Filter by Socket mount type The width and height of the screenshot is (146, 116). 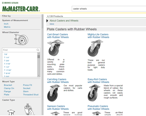(27, 88)
